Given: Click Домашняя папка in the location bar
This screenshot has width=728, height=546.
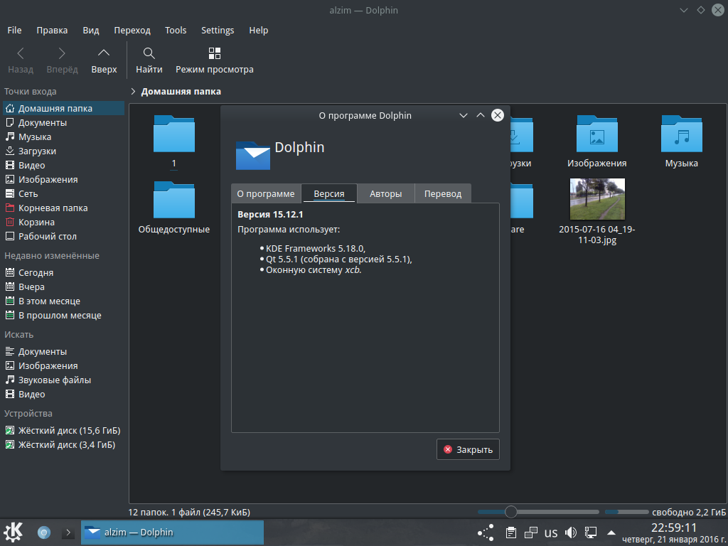Looking at the screenshot, I should 181,92.
